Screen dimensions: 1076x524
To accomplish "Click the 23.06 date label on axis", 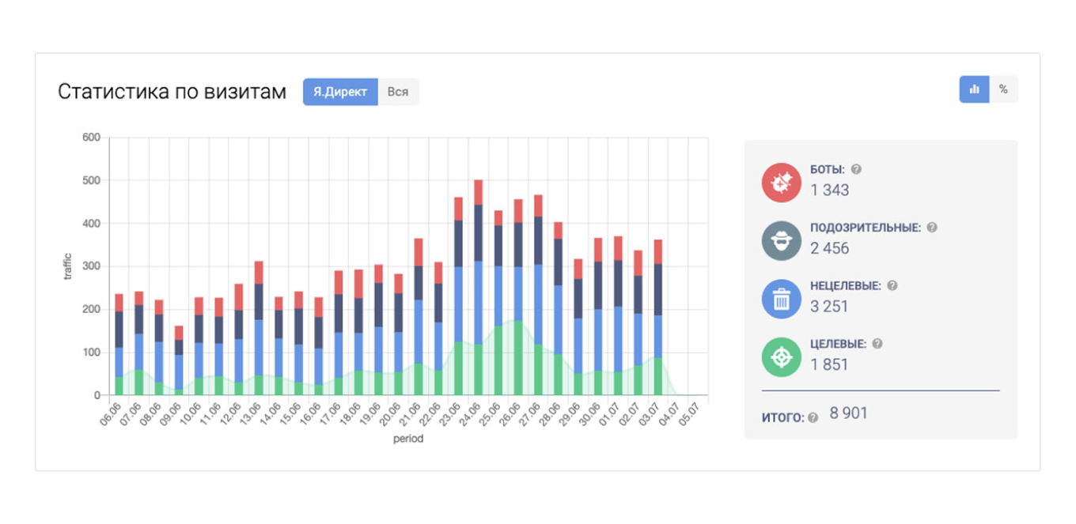I will (x=449, y=414).
